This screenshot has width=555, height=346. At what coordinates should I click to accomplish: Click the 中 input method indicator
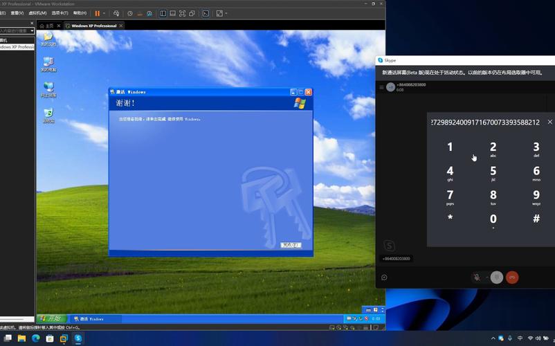(520, 338)
